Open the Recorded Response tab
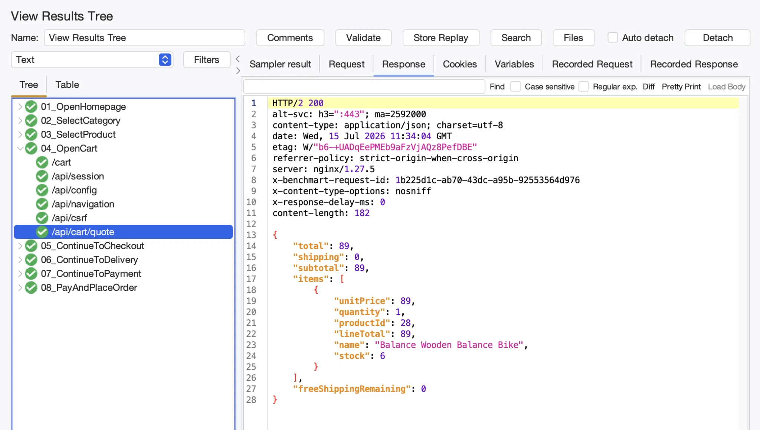Viewport: 760px width, 430px height. (x=694, y=64)
